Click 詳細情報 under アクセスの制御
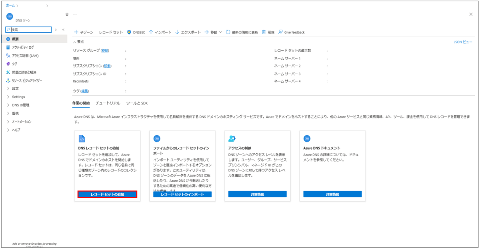The width and height of the screenshot is (480, 248). point(257,194)
